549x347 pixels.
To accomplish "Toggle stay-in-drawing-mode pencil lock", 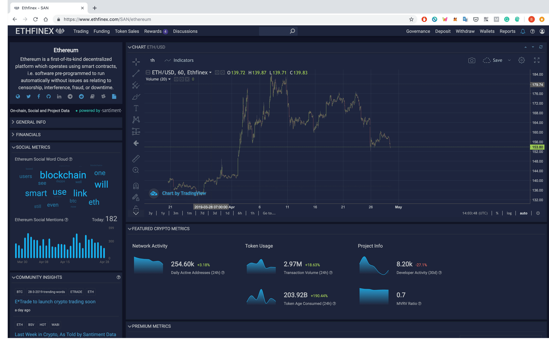I will tap(136, 197).
